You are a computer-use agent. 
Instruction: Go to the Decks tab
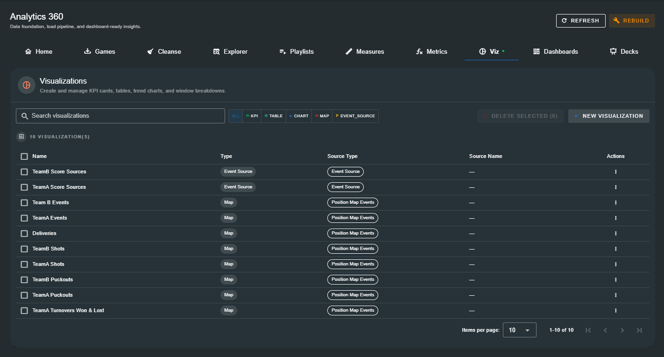point(624,51)
